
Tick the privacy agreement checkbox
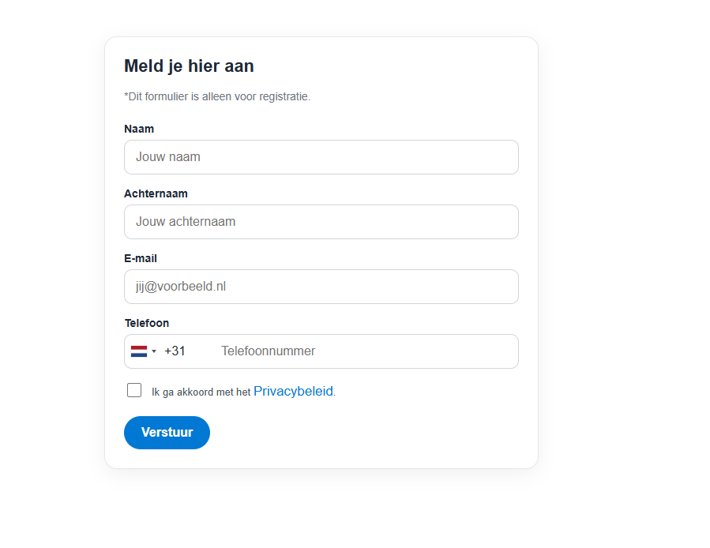[x=134, y=390]
